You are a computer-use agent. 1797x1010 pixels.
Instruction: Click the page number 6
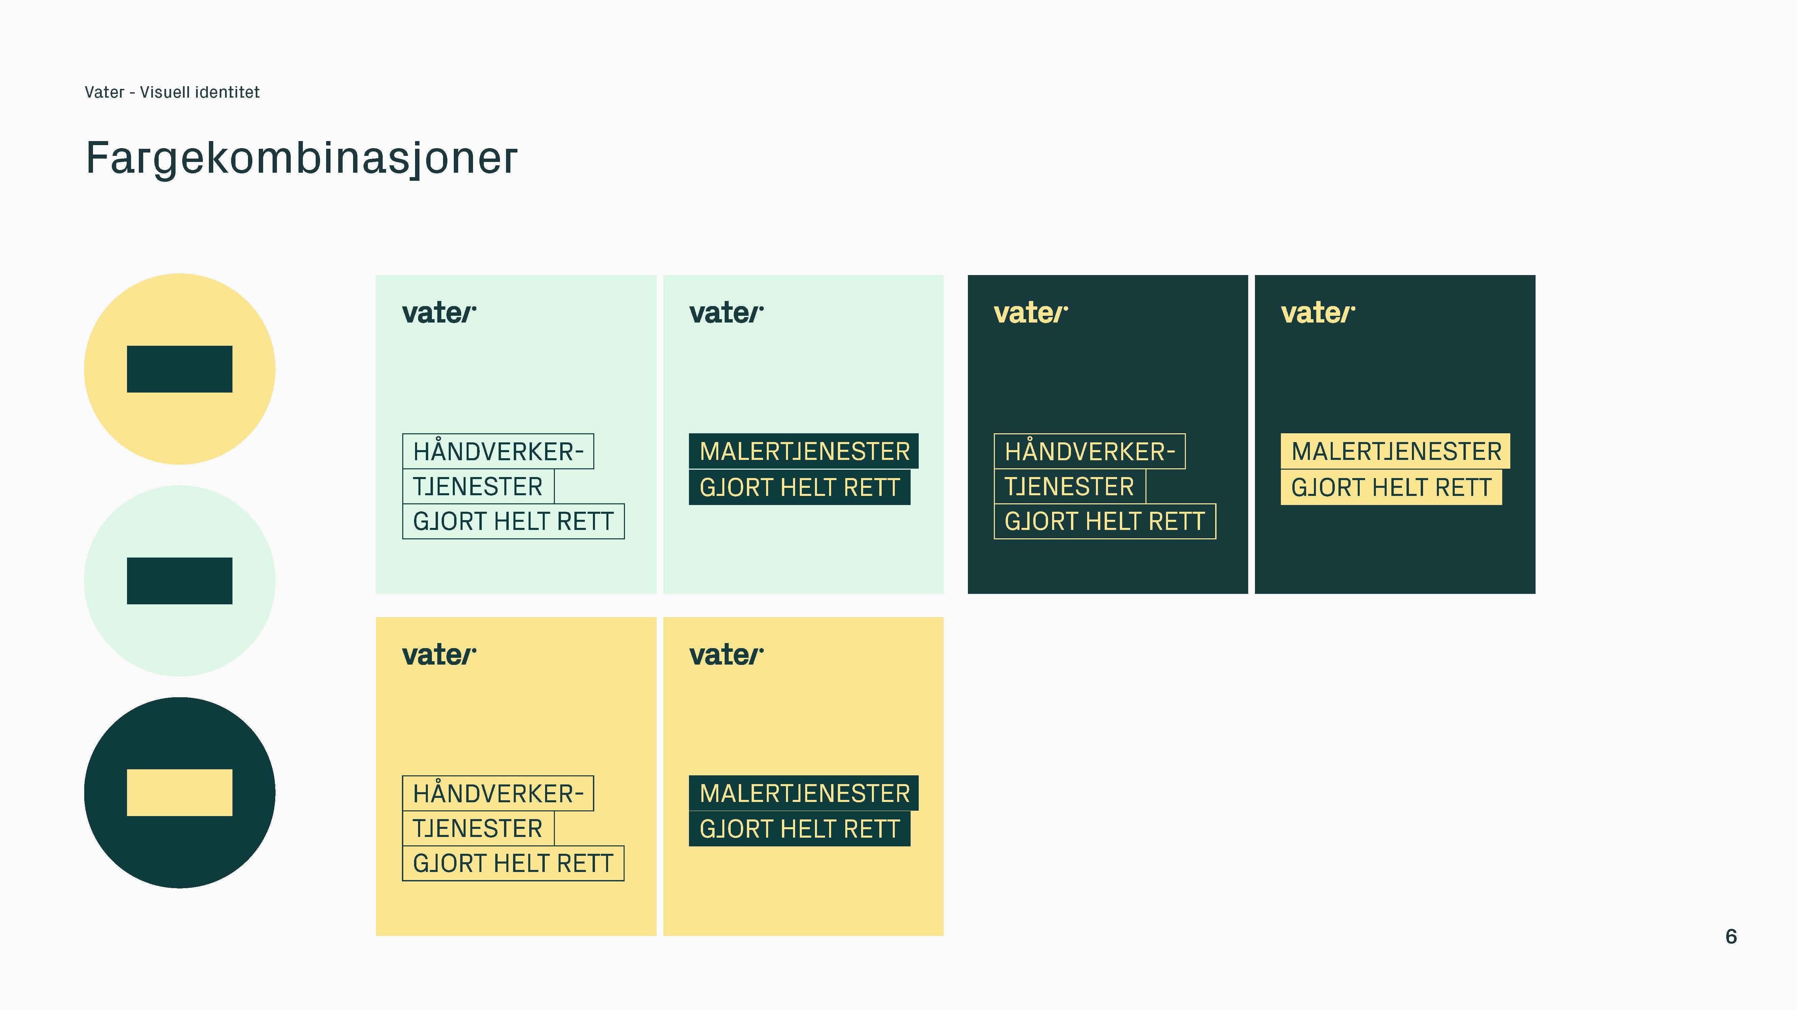[1731, 936]
